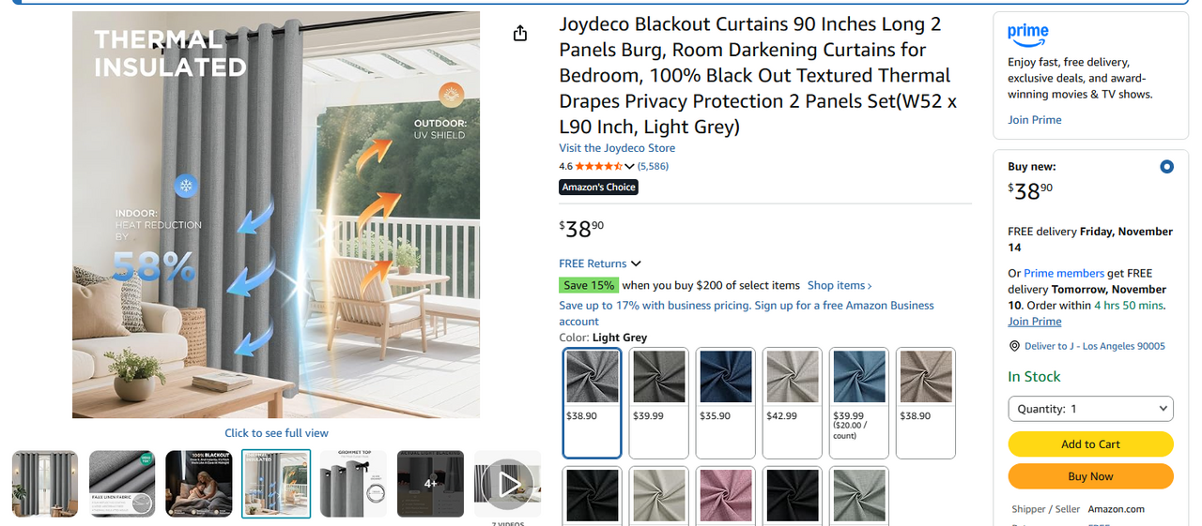Image resolution: width=1202 pixels, height=526 pixels.
Task: Click the deliver-to location pin icon
Action: point(1014,346)
